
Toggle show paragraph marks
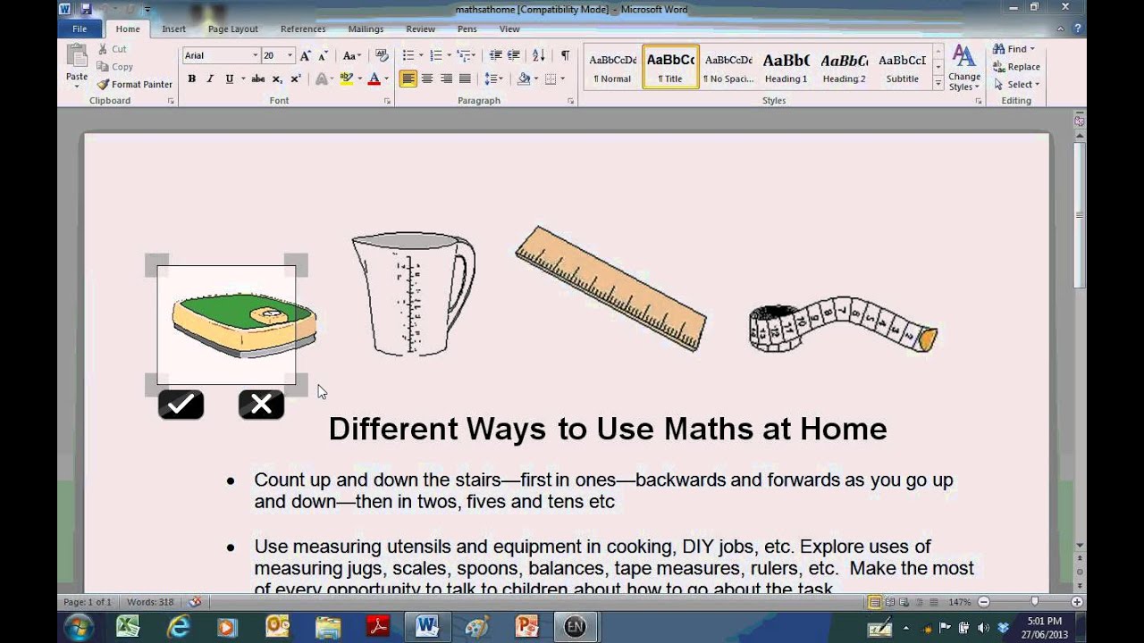tap(565, 55)
